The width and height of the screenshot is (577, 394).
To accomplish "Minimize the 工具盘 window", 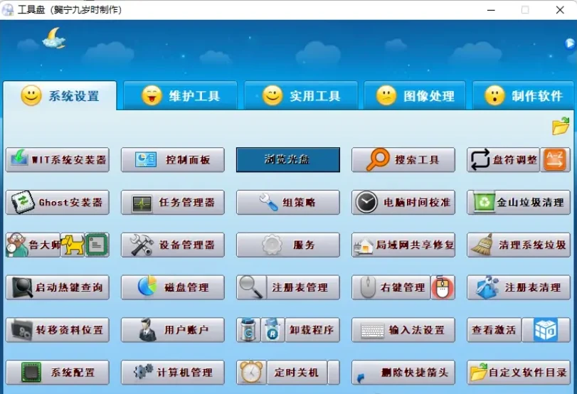I will point(491,10).
